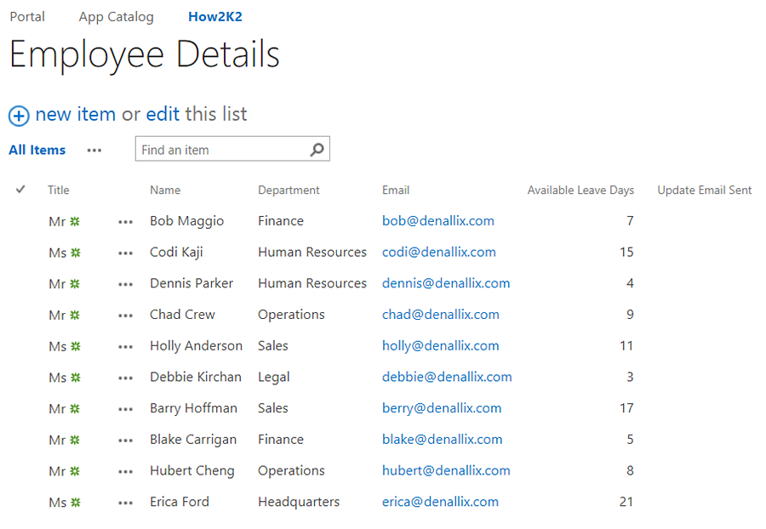This screenshot has height=529, width=766.
Task: Open the ellipsis menu for Holly Anderson
Action: tap(126, 347)
